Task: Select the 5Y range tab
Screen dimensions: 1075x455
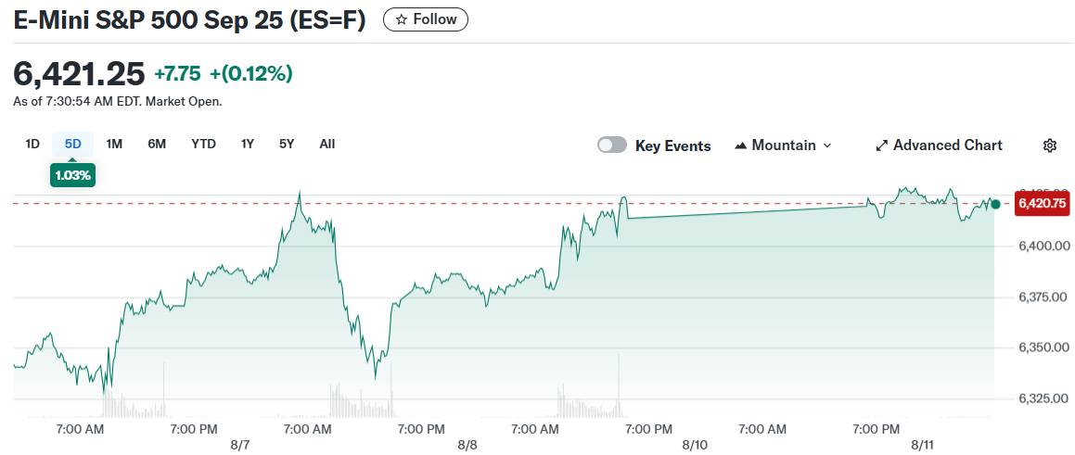Action: click(x=287, y=144)
